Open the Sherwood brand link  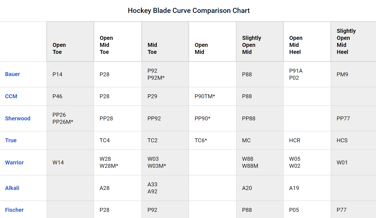tap(18, 118)
